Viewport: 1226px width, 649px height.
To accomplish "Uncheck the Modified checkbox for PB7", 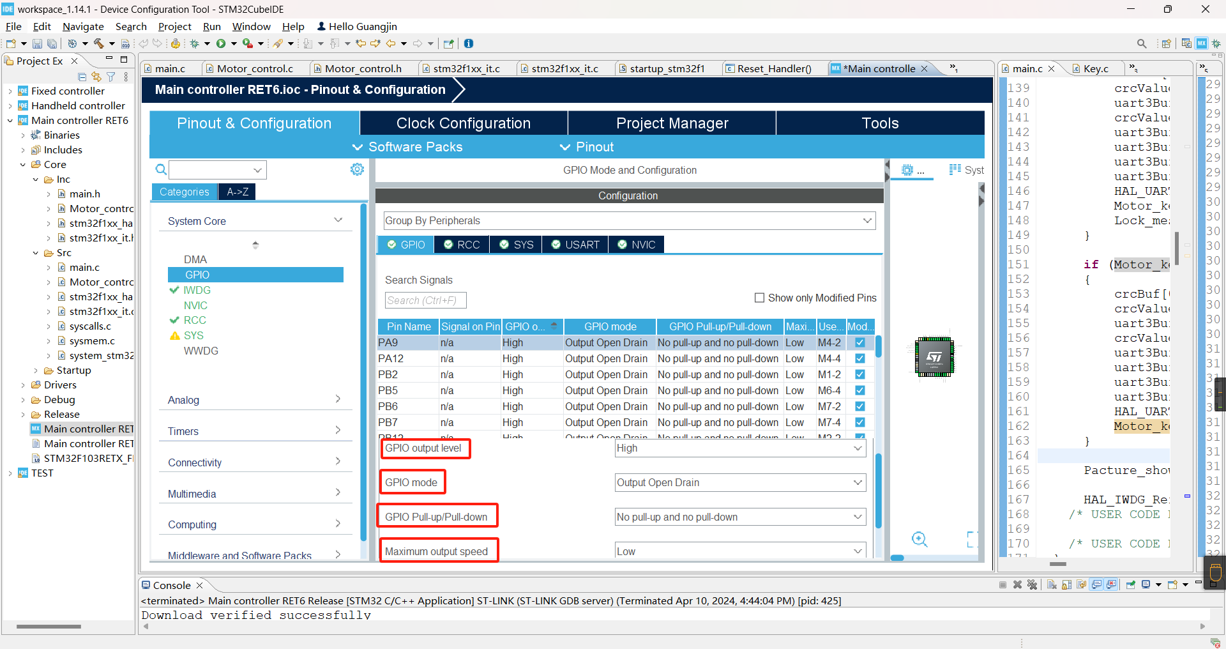I will coord(860,422).
